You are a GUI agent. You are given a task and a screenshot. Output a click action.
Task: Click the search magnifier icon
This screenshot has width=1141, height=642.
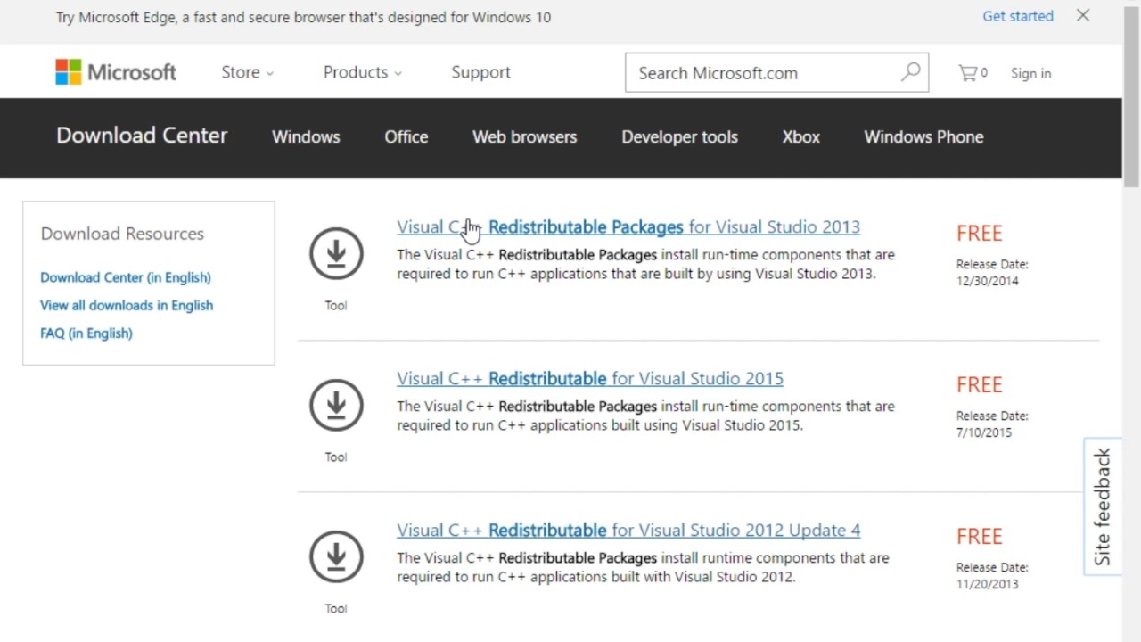(x=910, y=72)
